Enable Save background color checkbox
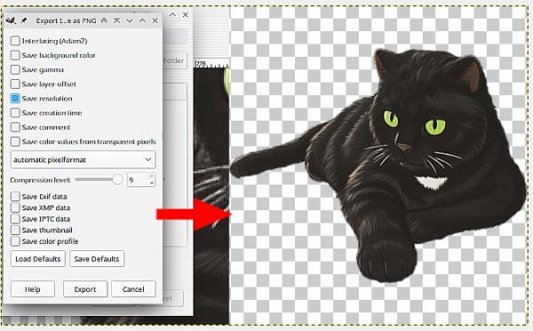This screenshot has height=331, width=533. tap(15, 55)
